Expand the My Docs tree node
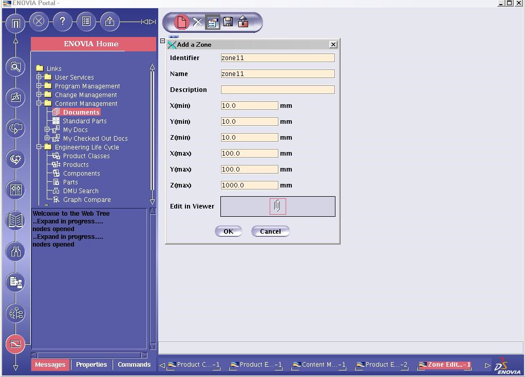525x377 pixels. click(x=47, y=129)
